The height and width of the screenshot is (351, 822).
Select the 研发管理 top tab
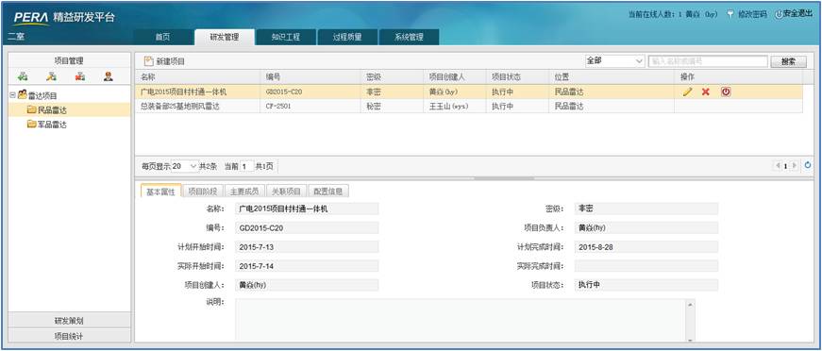coord(224,37)
